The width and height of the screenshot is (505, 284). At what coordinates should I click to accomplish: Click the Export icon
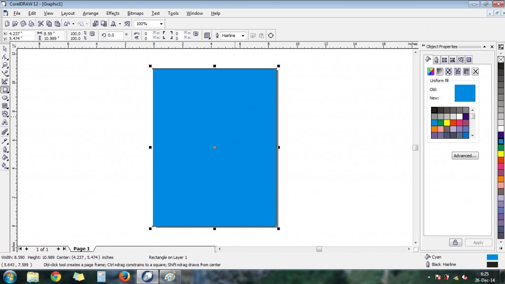[104, 24]
